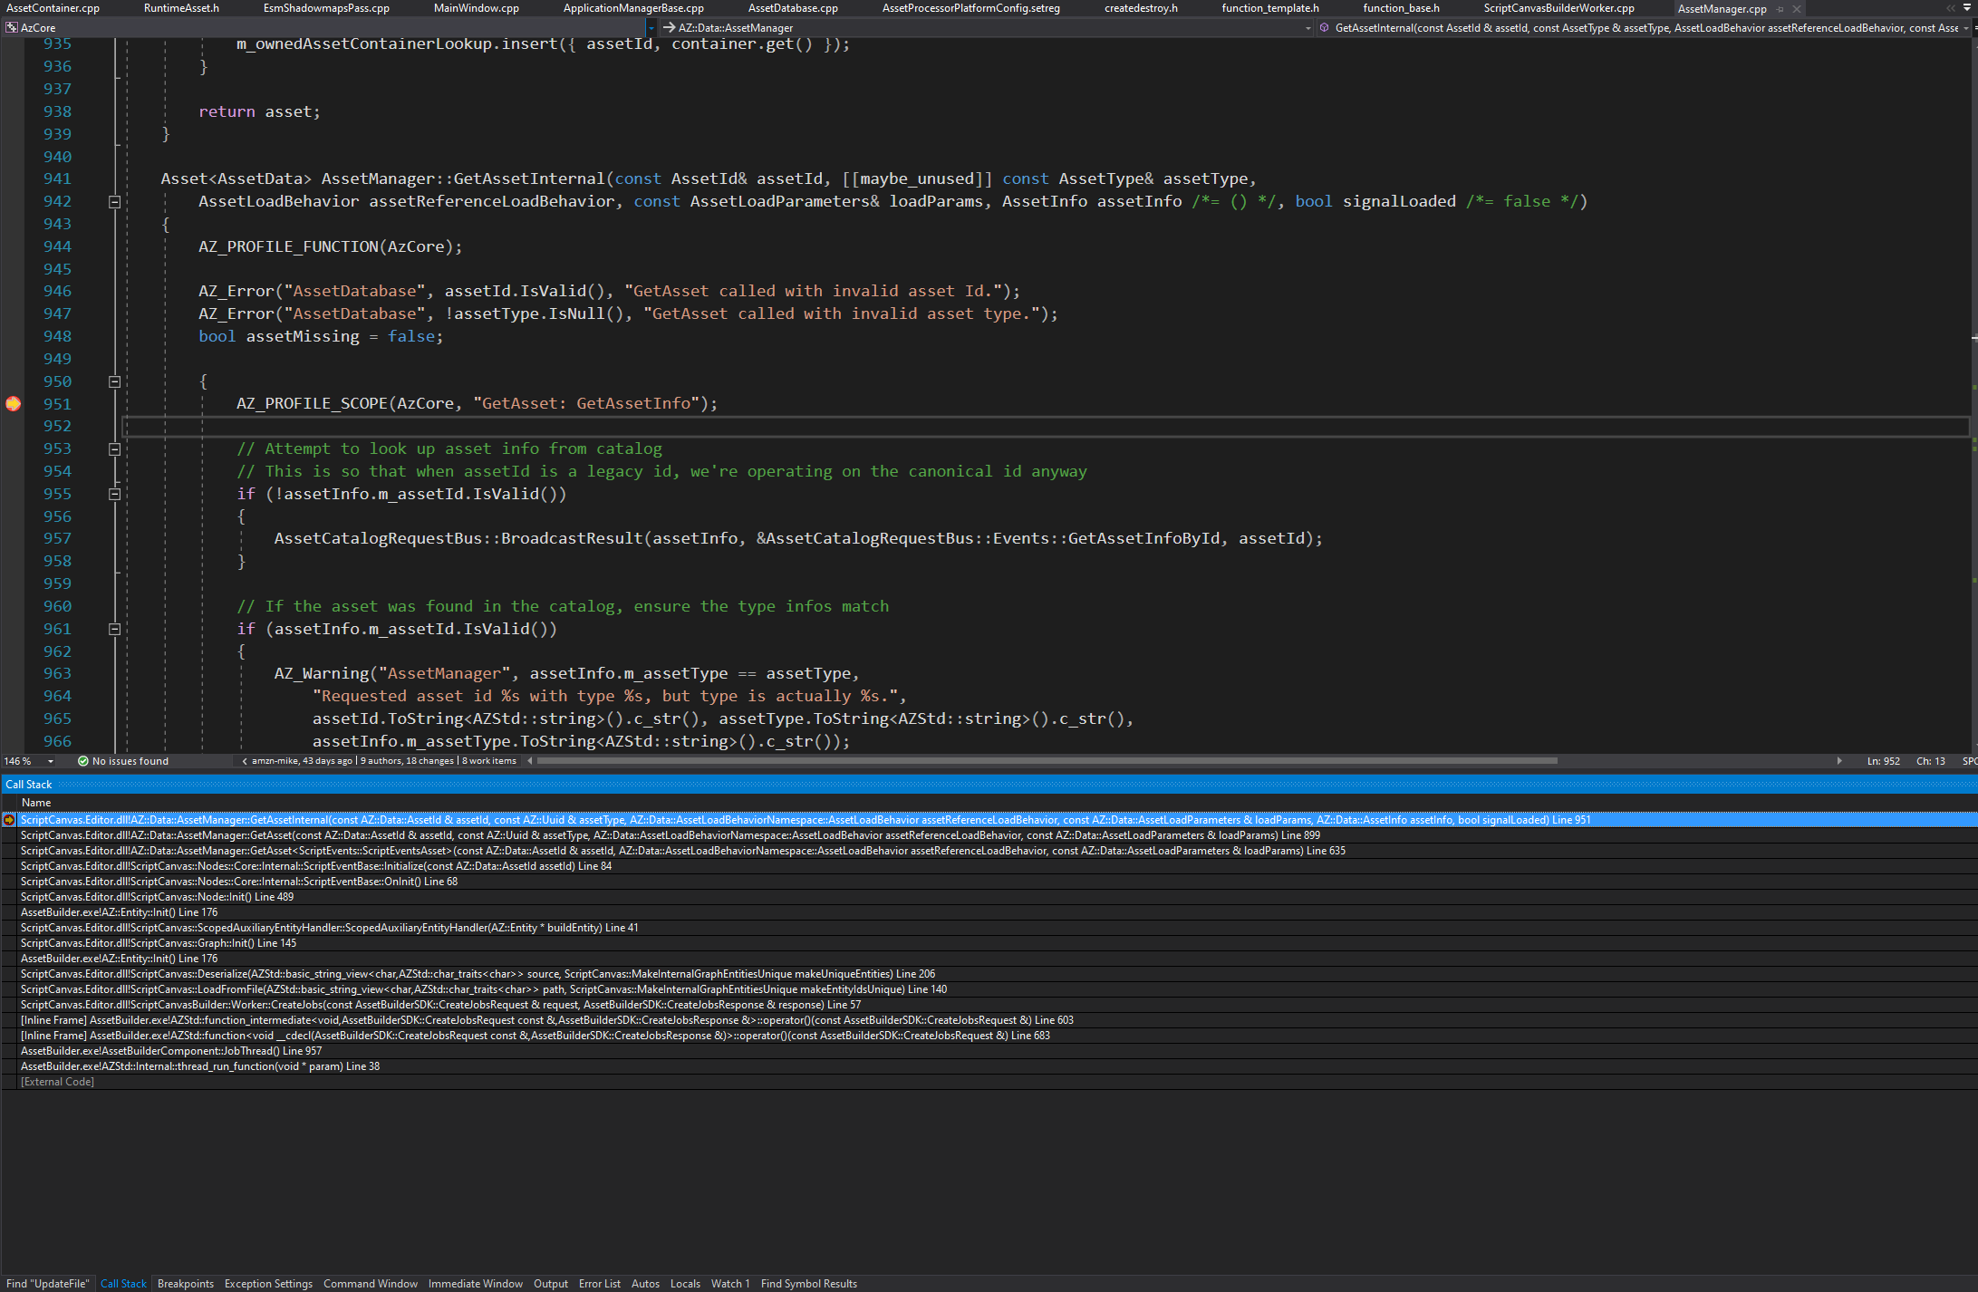Open the Breakpoints bottom tab
The image size is (1978, 1292).
click(186, 1284)
